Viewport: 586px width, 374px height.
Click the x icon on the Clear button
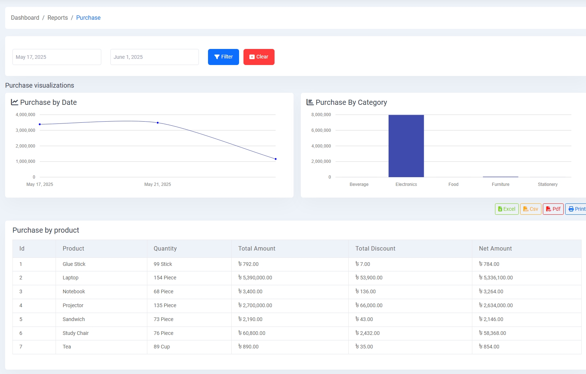click(252, 57)
